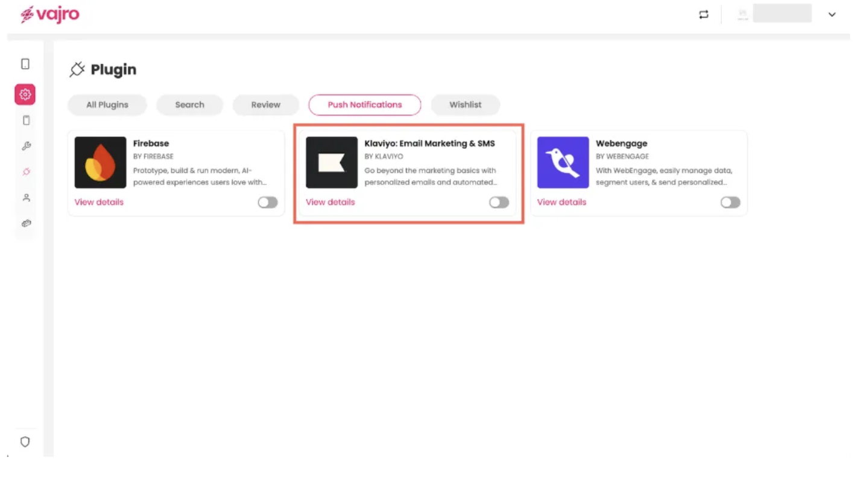The height and width of the screenshot is (480, 854).
Task: Click the BY KLAVIYO label
Action: 384,157
